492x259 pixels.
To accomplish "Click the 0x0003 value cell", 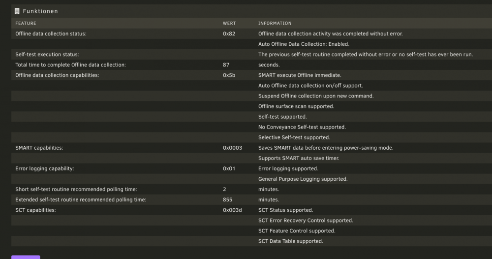I will tap(233, 148).
